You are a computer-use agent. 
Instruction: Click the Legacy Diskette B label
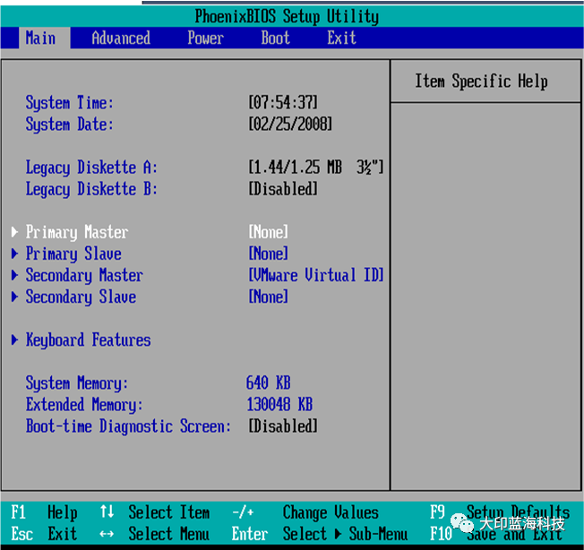coord(91,189)
